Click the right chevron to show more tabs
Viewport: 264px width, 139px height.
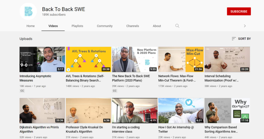245,26
